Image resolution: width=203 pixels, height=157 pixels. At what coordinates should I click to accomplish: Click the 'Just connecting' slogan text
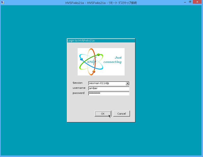113,60
